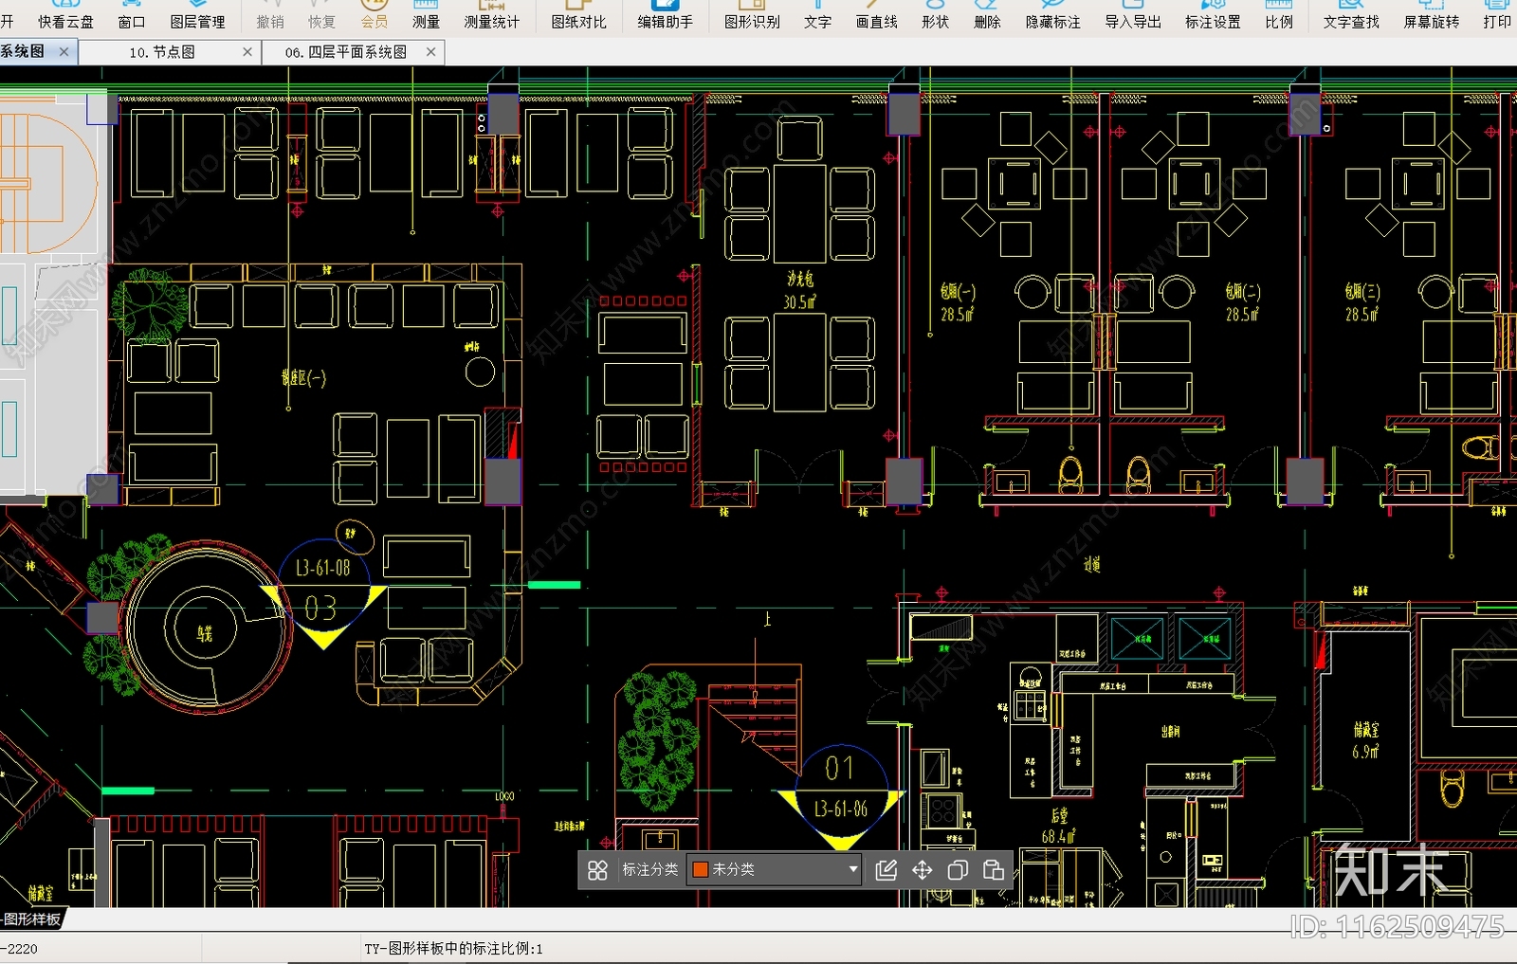The image size is (1517, 964).
Task: Click 屏幕旋转 screen rotation tool
Action: click(x=1432, y=15)
